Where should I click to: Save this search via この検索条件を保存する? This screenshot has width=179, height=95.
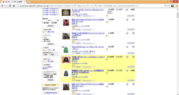tap(51, 93)
